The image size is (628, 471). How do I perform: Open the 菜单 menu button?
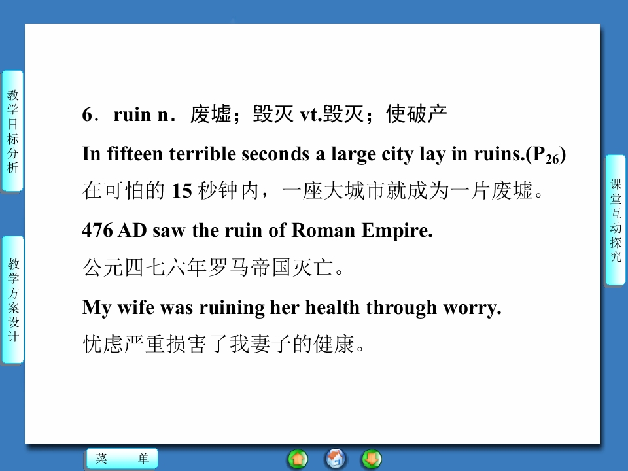click(122, 459)
